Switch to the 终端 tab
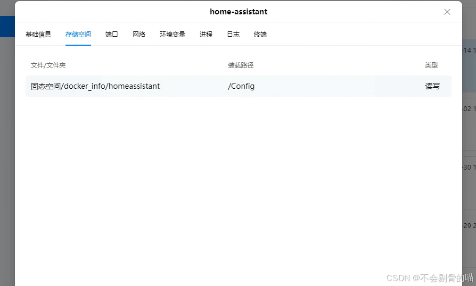 tap(260, 35)
